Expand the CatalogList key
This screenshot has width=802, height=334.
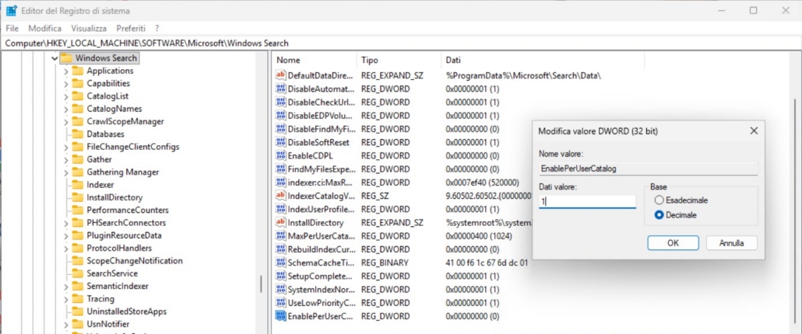pyautogui.click(x=66, y=96)
